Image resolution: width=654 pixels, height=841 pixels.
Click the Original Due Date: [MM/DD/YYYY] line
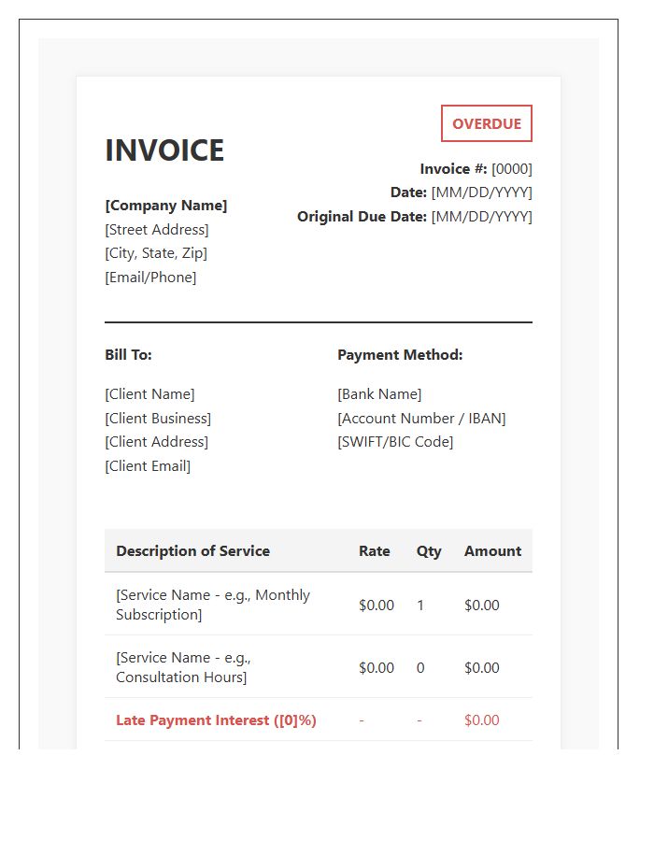[x=415, y=217]
